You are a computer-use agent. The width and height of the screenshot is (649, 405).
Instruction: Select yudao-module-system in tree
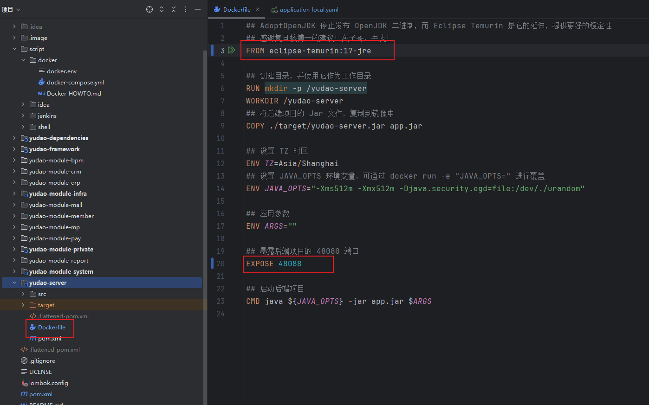click(x=61, y=271)
